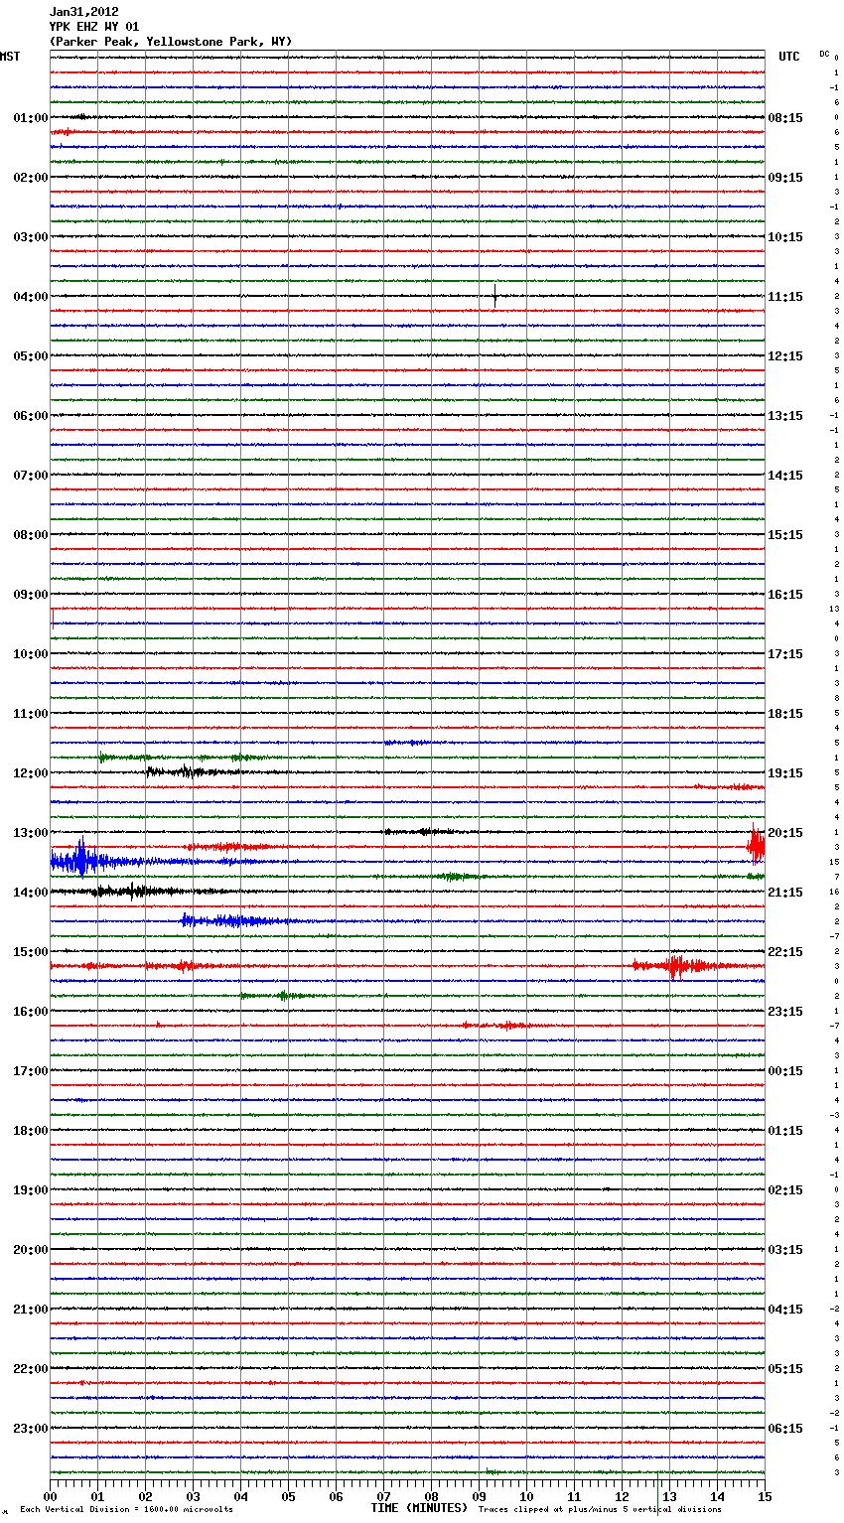Click the 02:15 UTC time label
This screenshot has width=844, height=1523.
785,1190
